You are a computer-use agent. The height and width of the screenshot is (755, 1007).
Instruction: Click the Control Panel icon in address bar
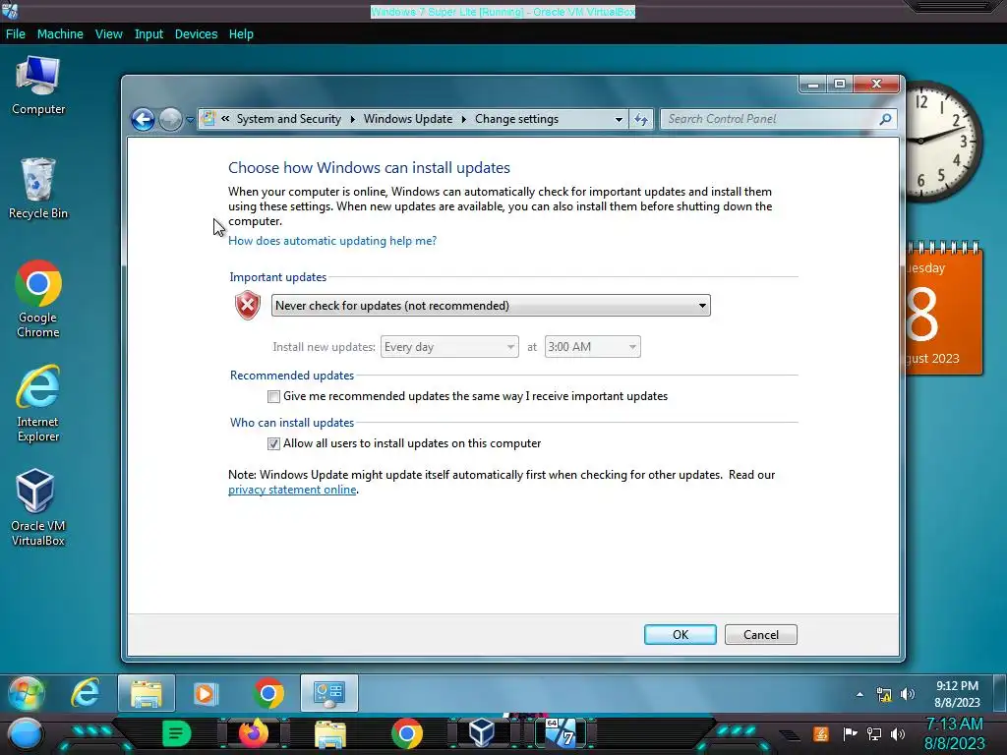click(208, 119)
